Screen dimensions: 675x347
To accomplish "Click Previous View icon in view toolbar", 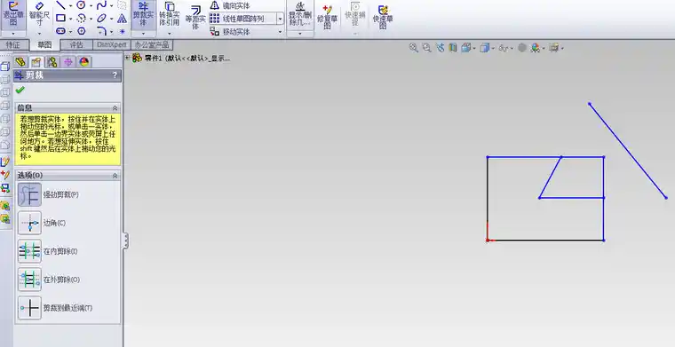I will click(x=440, y=48).
